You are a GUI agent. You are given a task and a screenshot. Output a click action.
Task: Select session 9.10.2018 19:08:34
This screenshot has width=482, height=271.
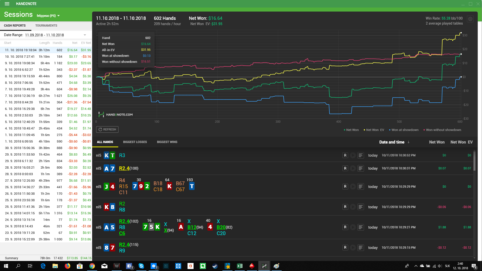[x=46, y=63]
